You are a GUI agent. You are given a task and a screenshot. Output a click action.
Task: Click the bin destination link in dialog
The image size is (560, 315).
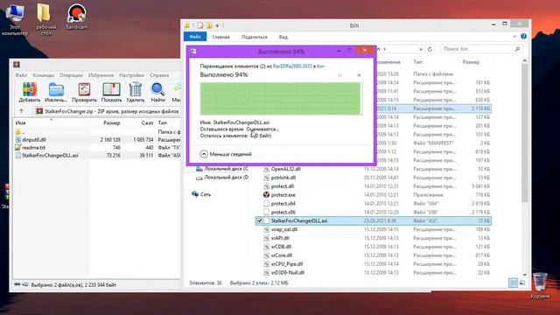(320, 66)
